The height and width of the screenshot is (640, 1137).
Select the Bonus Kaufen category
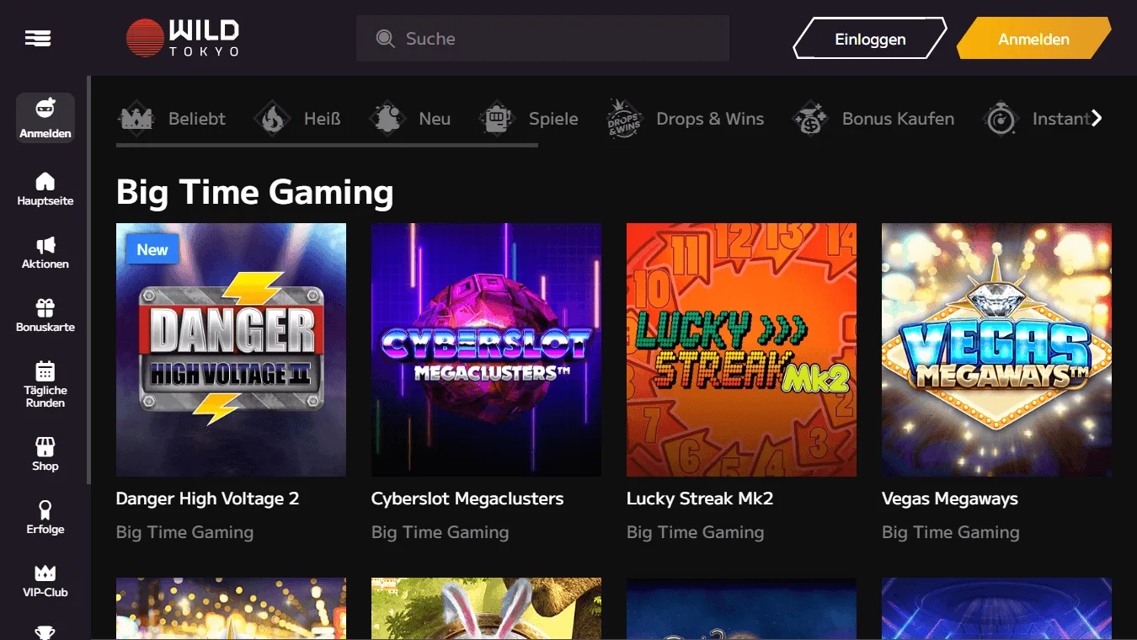pyautogui.click(x=874, y=119)
